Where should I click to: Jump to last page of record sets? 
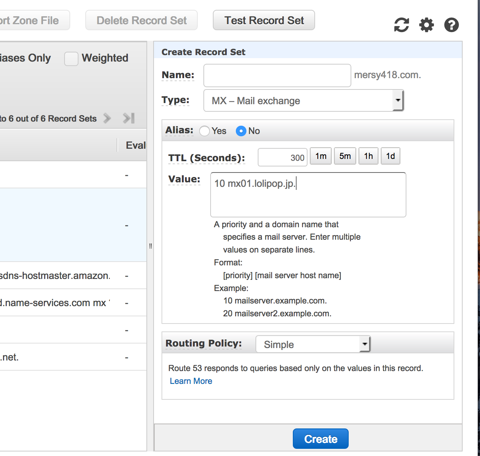tap(129, 119)
